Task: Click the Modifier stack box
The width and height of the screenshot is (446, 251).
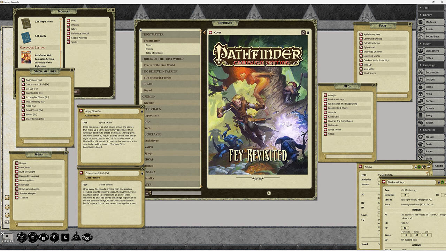Action: (7, 237)
